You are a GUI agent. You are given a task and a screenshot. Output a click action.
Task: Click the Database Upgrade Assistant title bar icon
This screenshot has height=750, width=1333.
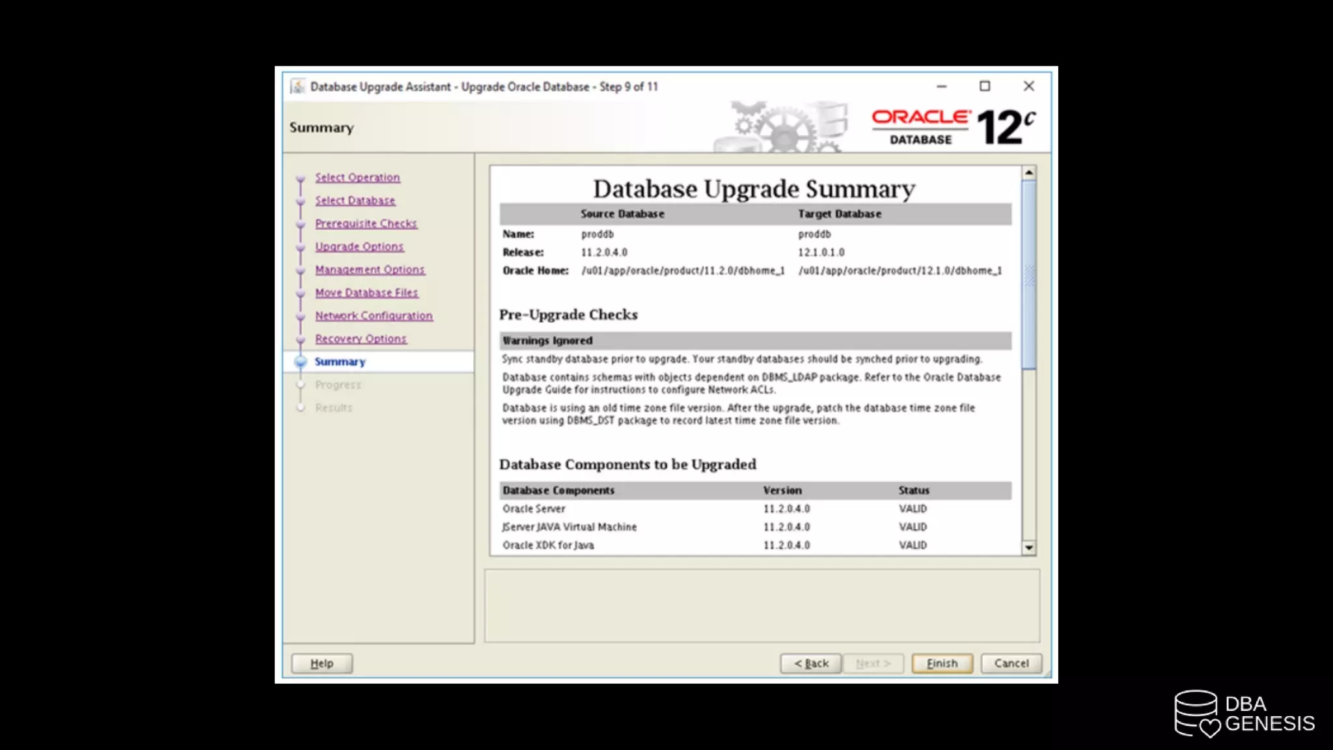point(298,87)
